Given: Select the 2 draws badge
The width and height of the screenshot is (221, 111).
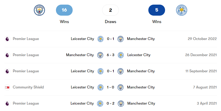Looking at the screenshot, I should [110, 10].
